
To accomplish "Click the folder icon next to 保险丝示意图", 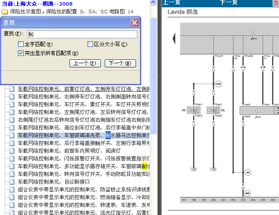I will coord(5,12).
